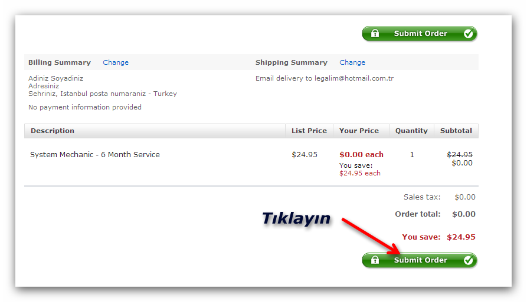The image size is (527, 302).
Task: Open Change link next to Billing Summary
Action: 116,62
